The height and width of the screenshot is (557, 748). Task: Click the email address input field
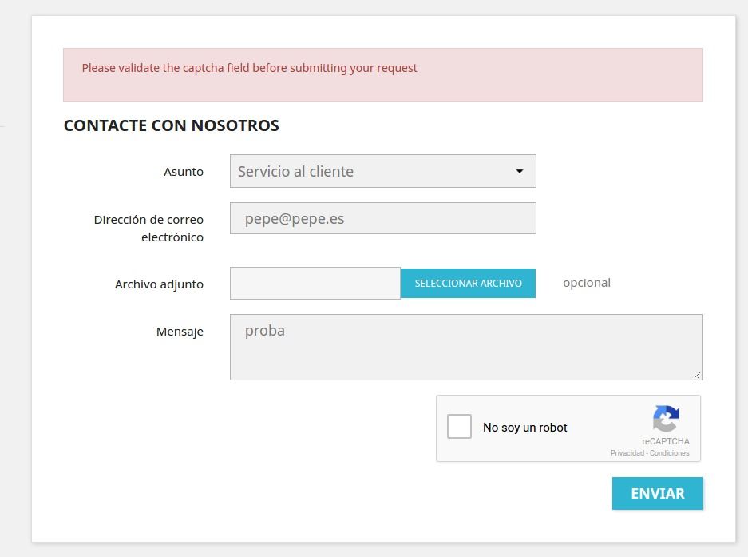(x=382, y=218)
